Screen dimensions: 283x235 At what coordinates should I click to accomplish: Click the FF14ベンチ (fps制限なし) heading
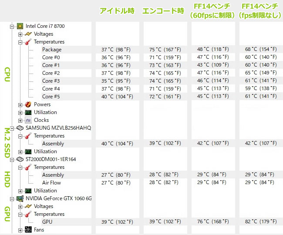(x=260, y=11)
